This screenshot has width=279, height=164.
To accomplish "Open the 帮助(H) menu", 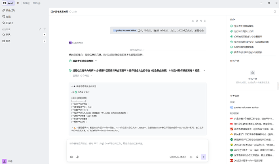I will pos(36,3).
